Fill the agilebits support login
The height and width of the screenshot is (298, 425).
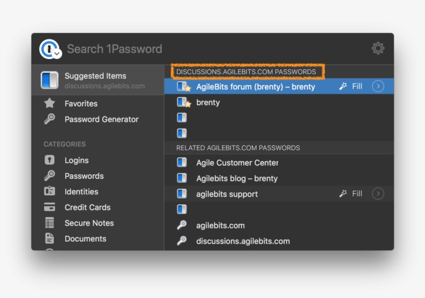click(351, 194)
